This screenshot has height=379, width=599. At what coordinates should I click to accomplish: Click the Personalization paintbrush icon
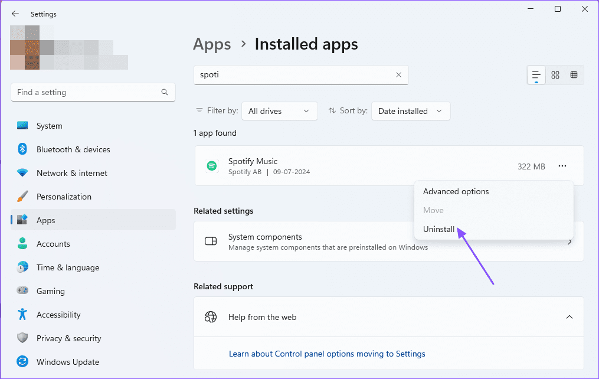(22, 197)
